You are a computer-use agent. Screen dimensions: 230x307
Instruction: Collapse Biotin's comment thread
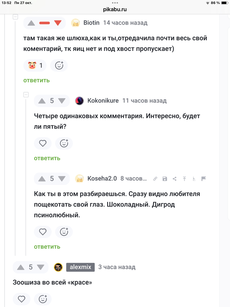(x=15, y=17)
